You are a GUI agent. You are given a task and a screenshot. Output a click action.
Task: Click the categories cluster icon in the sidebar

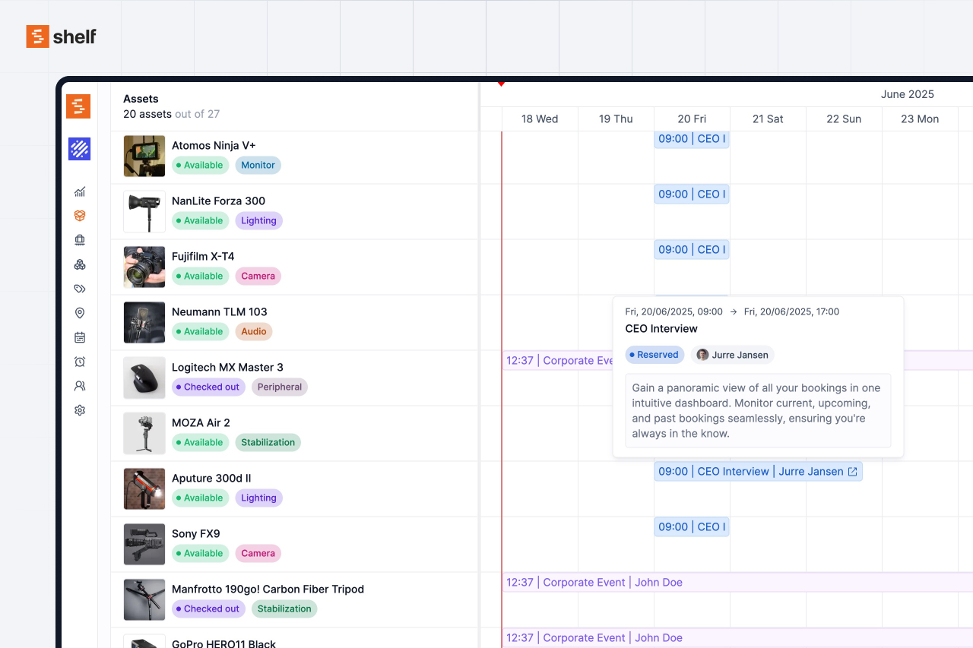pos(79,264)
